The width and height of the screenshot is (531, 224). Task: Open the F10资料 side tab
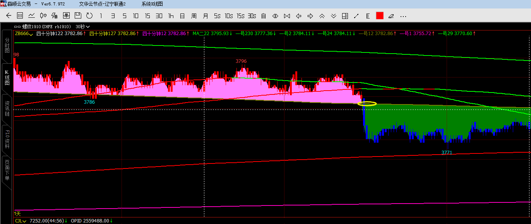[7, 139]
